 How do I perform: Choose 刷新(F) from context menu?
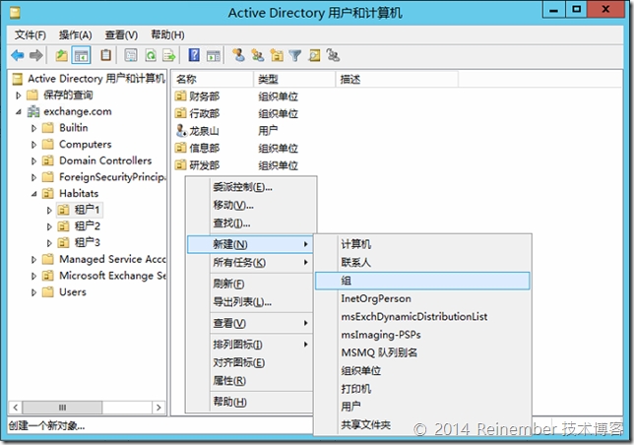pyautogui.click(x=251, y=284)
